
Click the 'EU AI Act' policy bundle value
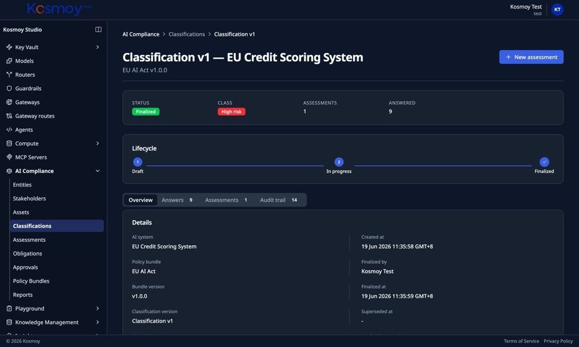[x=144, y=271]
